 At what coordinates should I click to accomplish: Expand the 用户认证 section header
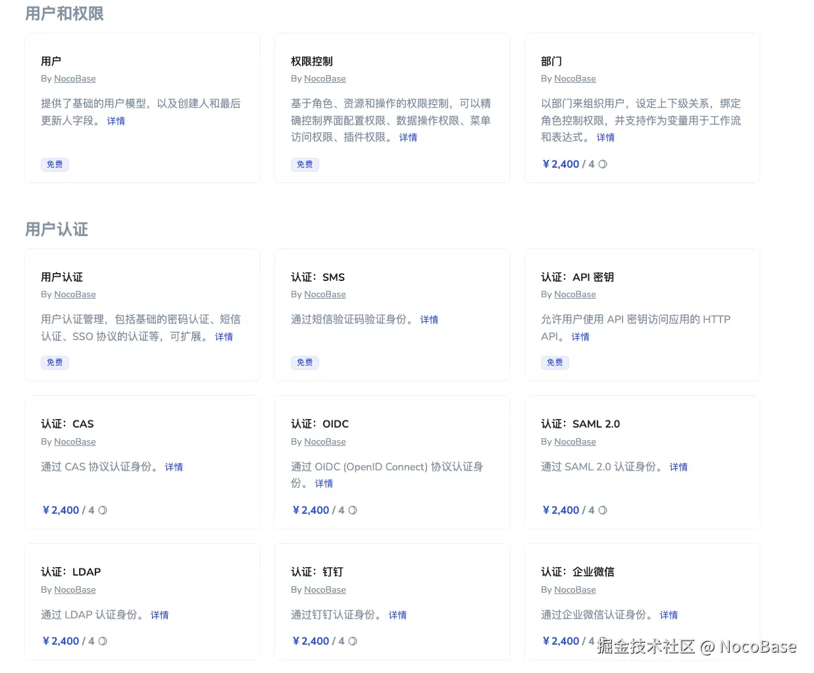[x=57, y=229]
